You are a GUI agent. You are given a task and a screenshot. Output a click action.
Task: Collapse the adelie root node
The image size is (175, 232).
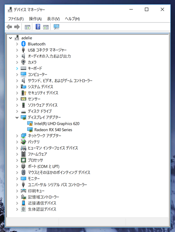(x=10, y=38)
